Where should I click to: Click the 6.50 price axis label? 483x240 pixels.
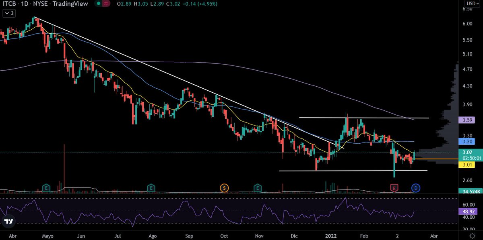[467, 10]
